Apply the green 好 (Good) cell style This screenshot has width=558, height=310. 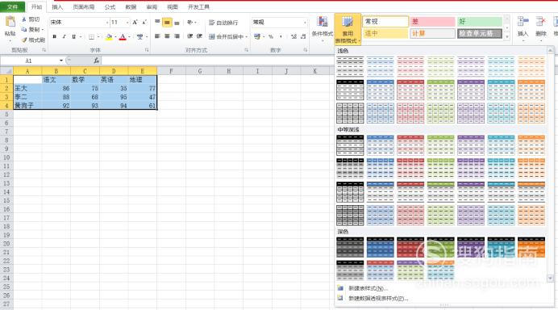click(480, 21)
